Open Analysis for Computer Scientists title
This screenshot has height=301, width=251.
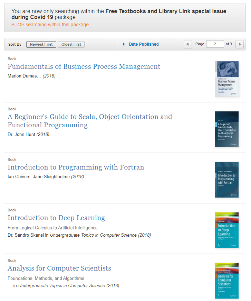[59, 268]
